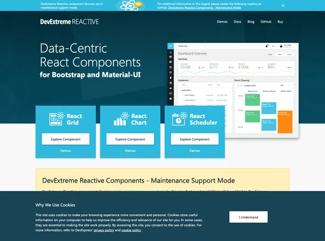325x241 pixels.
Task: Open the GitHub link in header
Action: [266, 22]
